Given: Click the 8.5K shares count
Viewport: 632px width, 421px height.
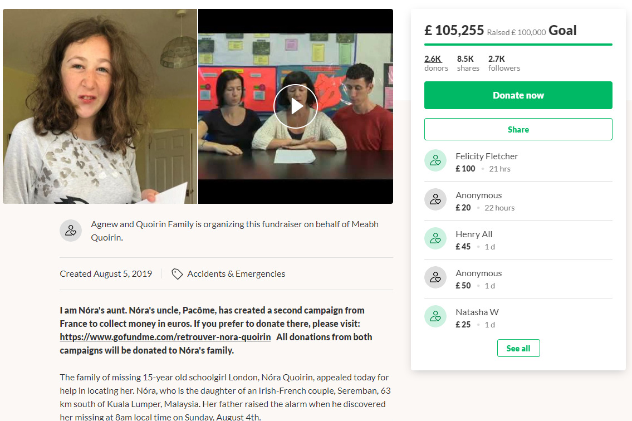Looking at the screenshot, I should pos(468,63).
